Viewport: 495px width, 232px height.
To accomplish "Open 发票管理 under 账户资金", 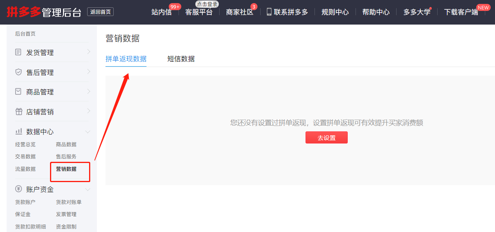I will pos(66,214).
